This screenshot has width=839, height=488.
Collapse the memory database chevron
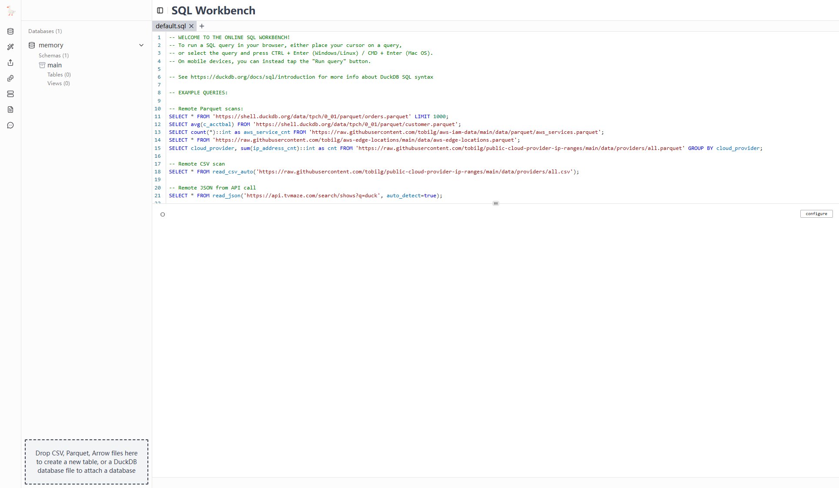[x=141, y=45]
